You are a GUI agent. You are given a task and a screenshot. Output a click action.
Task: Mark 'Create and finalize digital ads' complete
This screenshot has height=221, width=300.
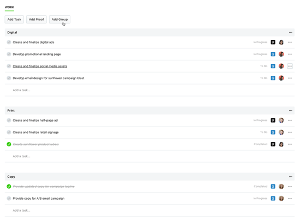click(x=9, y=42)
